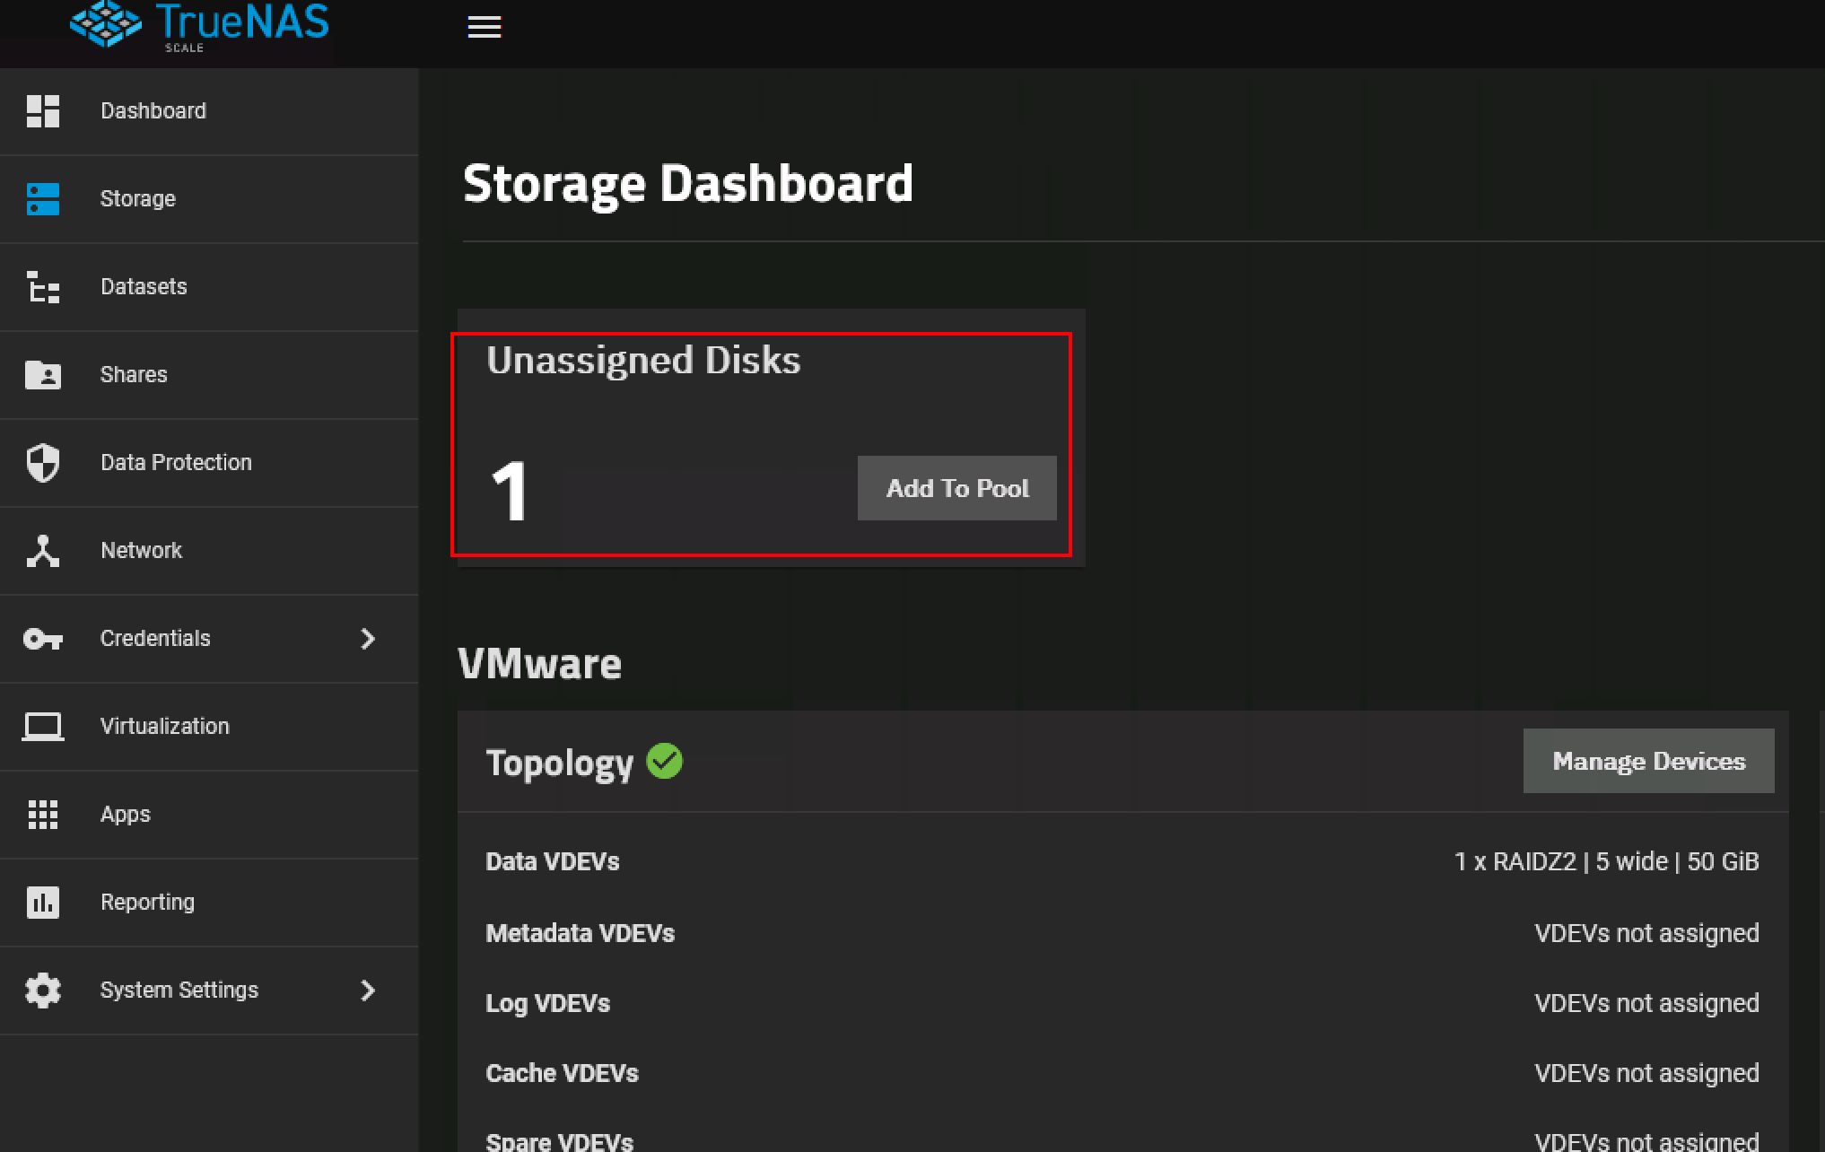This screenshot has width=1825, height=1152.
Task: Open the Datasets menu item
Action: [144, 287]
